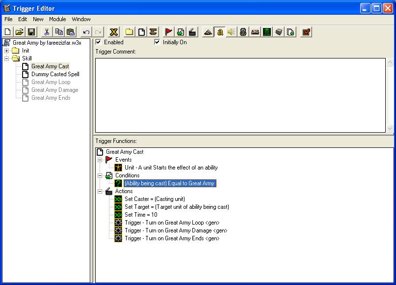Select the 'Unit - A unit Starts the effect' event
Viewport: 396px width, 285px height.
pyautogui.click(x=171, y=168)
